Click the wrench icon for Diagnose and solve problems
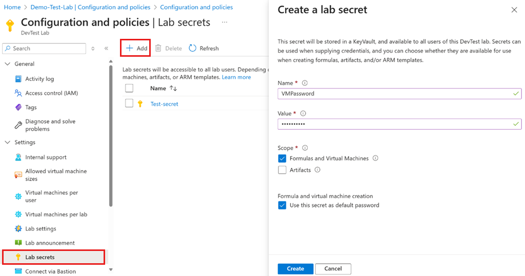525x276 pixels. click(18, 125)
